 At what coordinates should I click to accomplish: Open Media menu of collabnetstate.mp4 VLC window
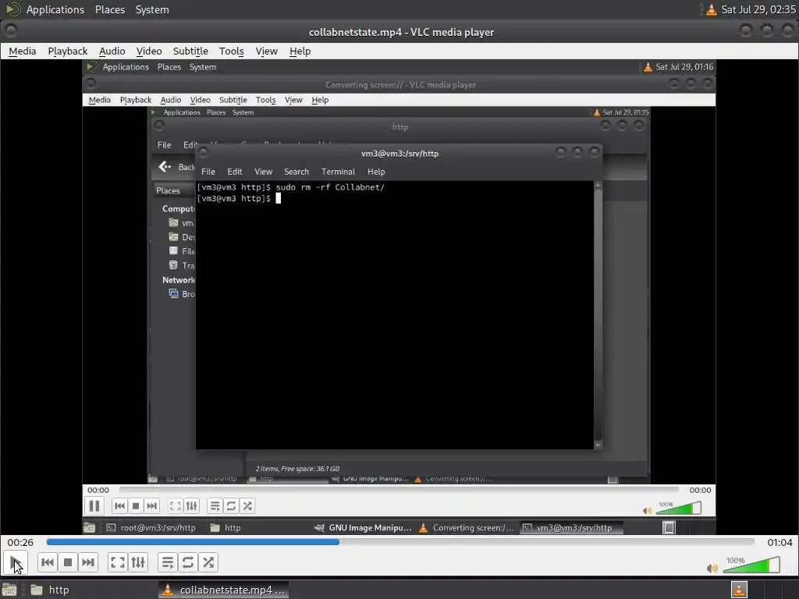[x=23, y=51]
